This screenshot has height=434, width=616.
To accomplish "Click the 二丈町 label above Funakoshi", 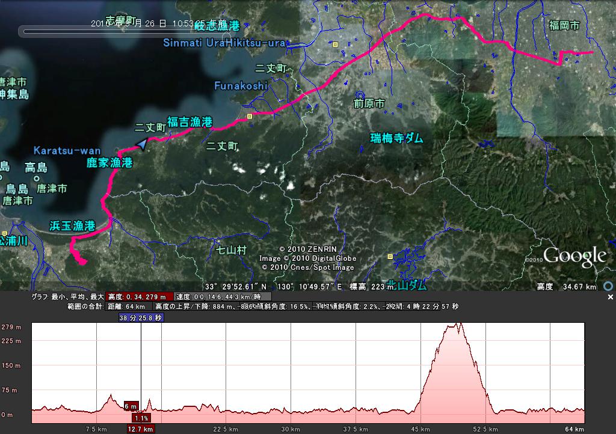I will point(271,69).
